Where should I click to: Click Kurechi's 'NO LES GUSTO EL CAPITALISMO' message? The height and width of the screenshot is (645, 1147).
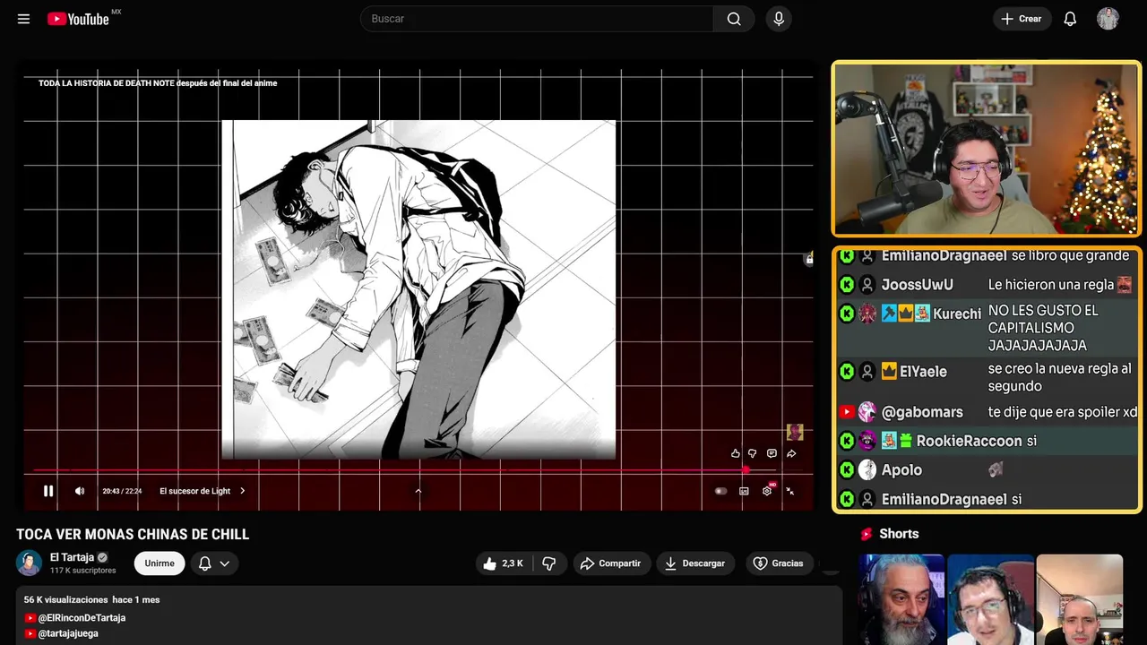pos(1043,328)
